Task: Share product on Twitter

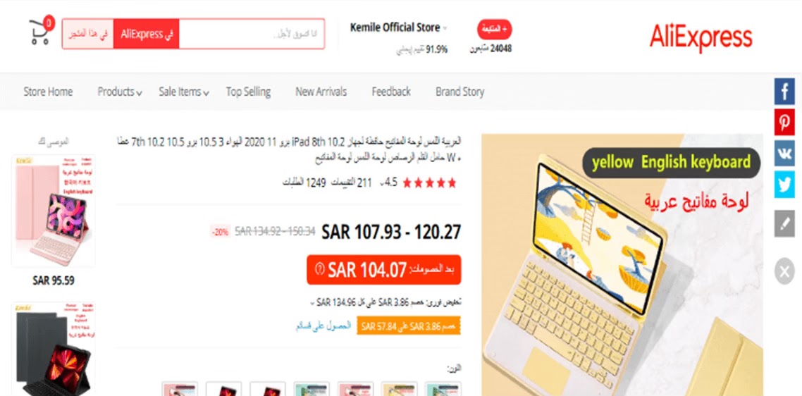Action: [x=784, y=184]
